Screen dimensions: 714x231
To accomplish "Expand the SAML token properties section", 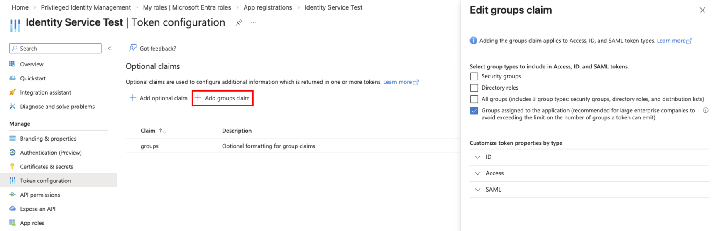I will [x=478, y=190].
